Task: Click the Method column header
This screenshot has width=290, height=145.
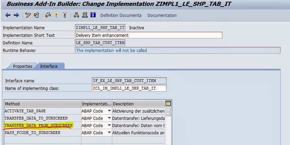Action: pyautogui.click(x=43, y=104)
